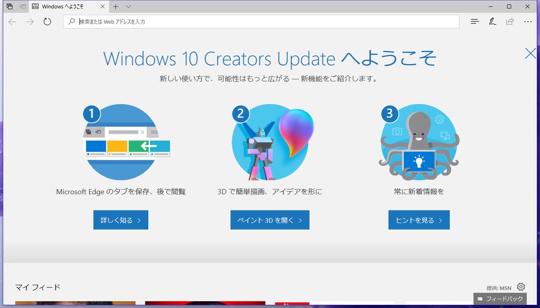
Task: Click 詳しく知る button
Action: [x=121, y=220]
